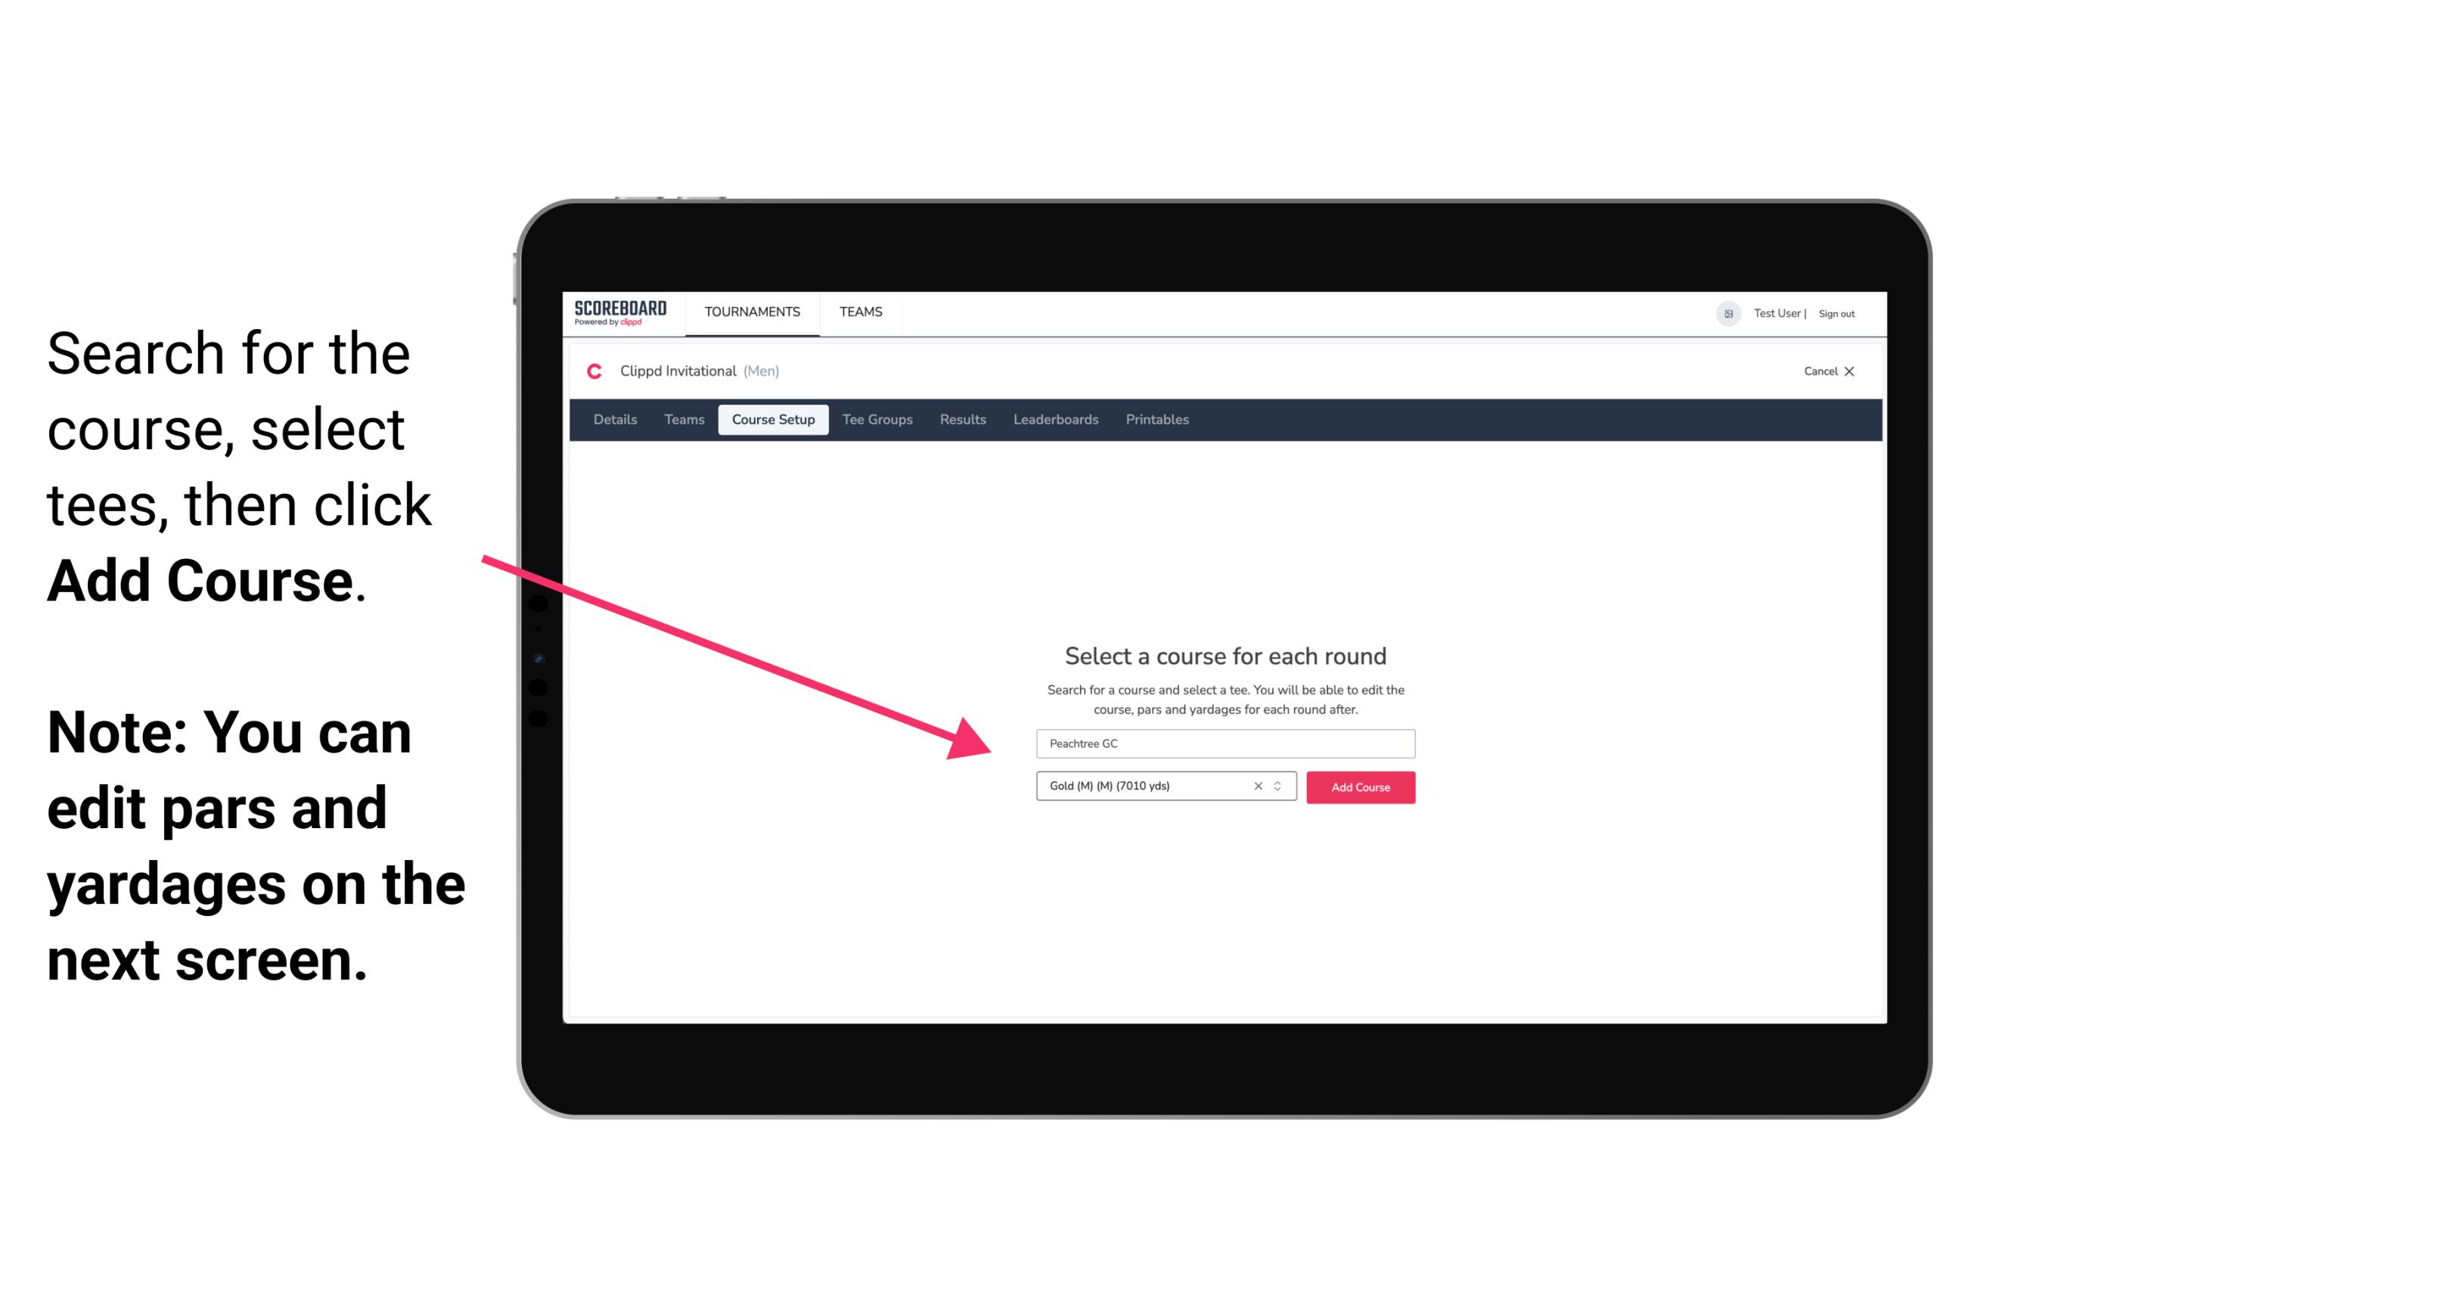
Task: Click the Sign out link
Action: [1836, 313]
